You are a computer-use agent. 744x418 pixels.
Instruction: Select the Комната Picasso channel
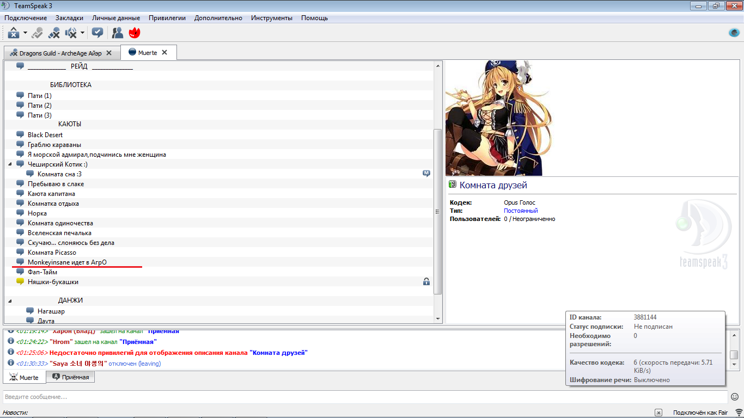pos(52,253)
